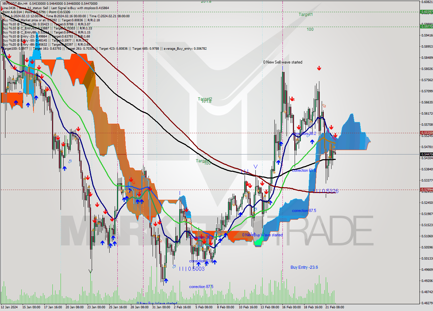Click the green 0.60397 price tag
This screenshot has height=311, width=433.
[426, 12]
